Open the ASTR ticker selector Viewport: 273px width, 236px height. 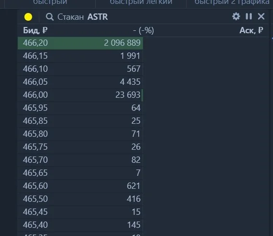point(97,17)
